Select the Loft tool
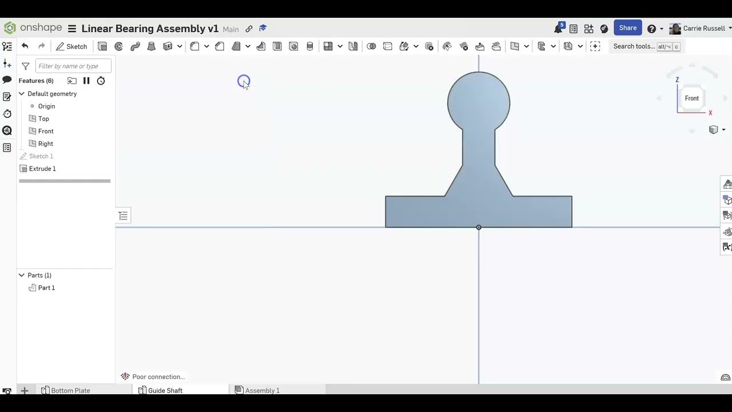 (152, 46)
